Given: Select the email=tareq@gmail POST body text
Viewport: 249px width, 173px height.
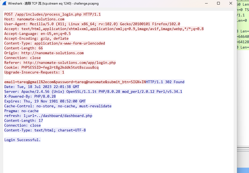Looking at the screenshot, I should tap(75, 82).
